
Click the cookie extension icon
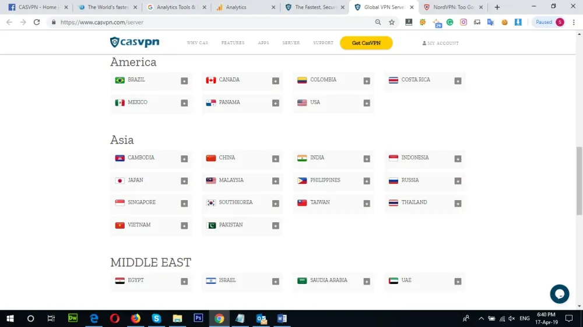click(504, 22)
